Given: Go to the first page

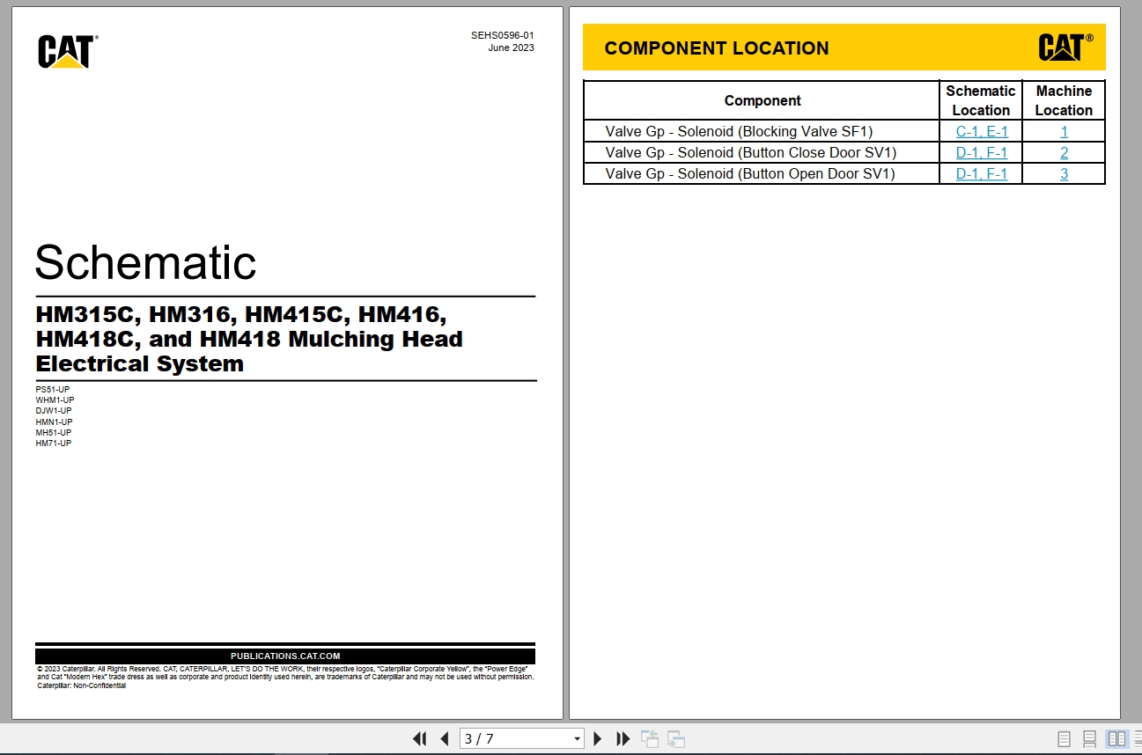Looking at the screenshot, I should coord(419,739).
